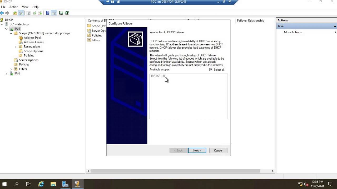Uncheck the Select all checkbox
This screenshot has height=189, width=337.
[211, 70]
